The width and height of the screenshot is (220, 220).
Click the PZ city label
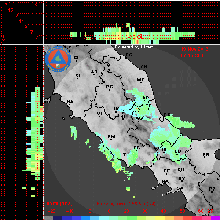click(x=212, y=189)
